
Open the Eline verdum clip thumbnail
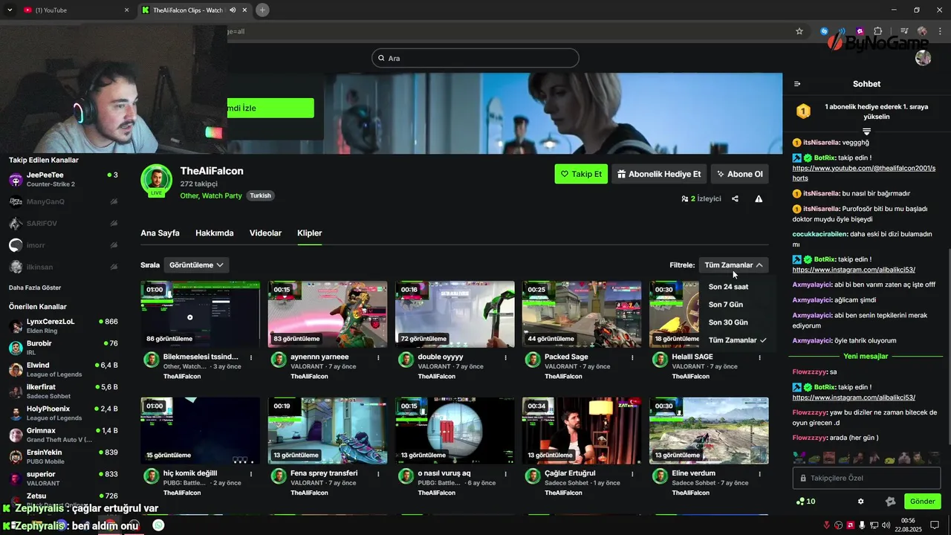(x=709, y=430)
